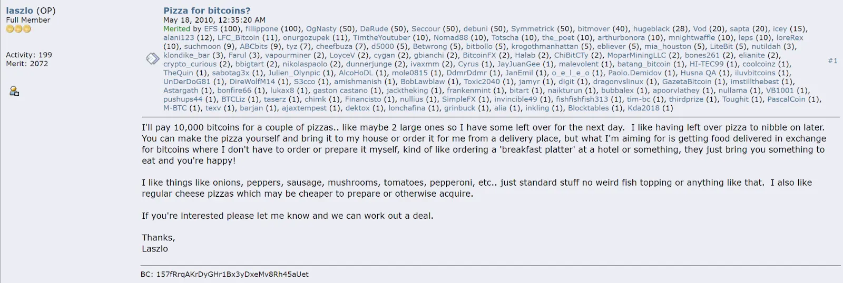The image size is (843, 283).
Task: Visit fillippone's profile link
Action: click(261, 29)
